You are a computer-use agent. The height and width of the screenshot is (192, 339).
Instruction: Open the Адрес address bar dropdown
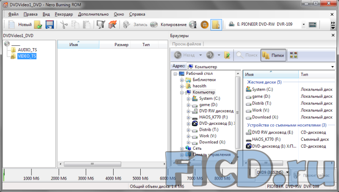[x=333, y=67]
